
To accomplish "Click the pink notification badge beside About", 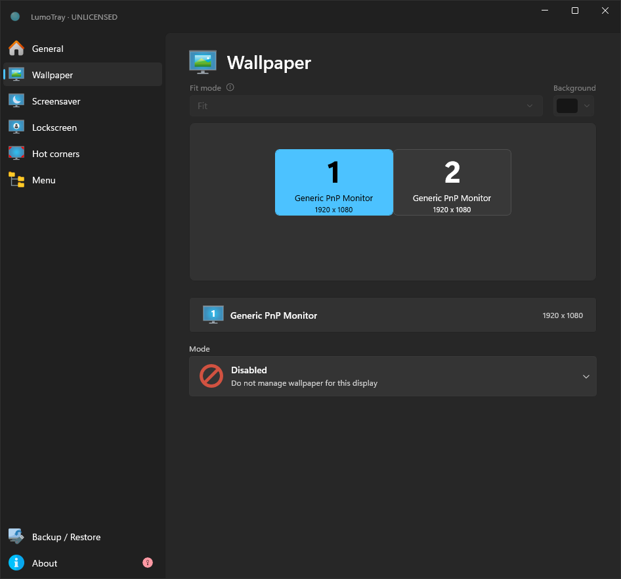I will 147,563.
